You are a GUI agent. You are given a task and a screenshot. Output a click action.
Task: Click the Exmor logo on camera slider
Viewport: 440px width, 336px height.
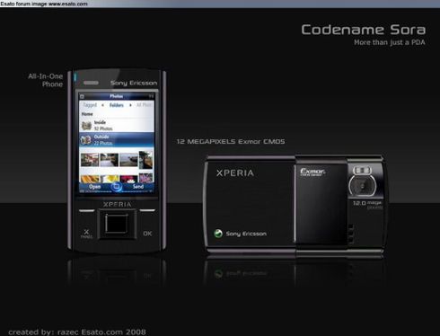coord(312,172)
